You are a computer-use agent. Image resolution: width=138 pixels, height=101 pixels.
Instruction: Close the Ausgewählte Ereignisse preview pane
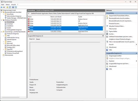pyautogui.click(x=103, y=36)
